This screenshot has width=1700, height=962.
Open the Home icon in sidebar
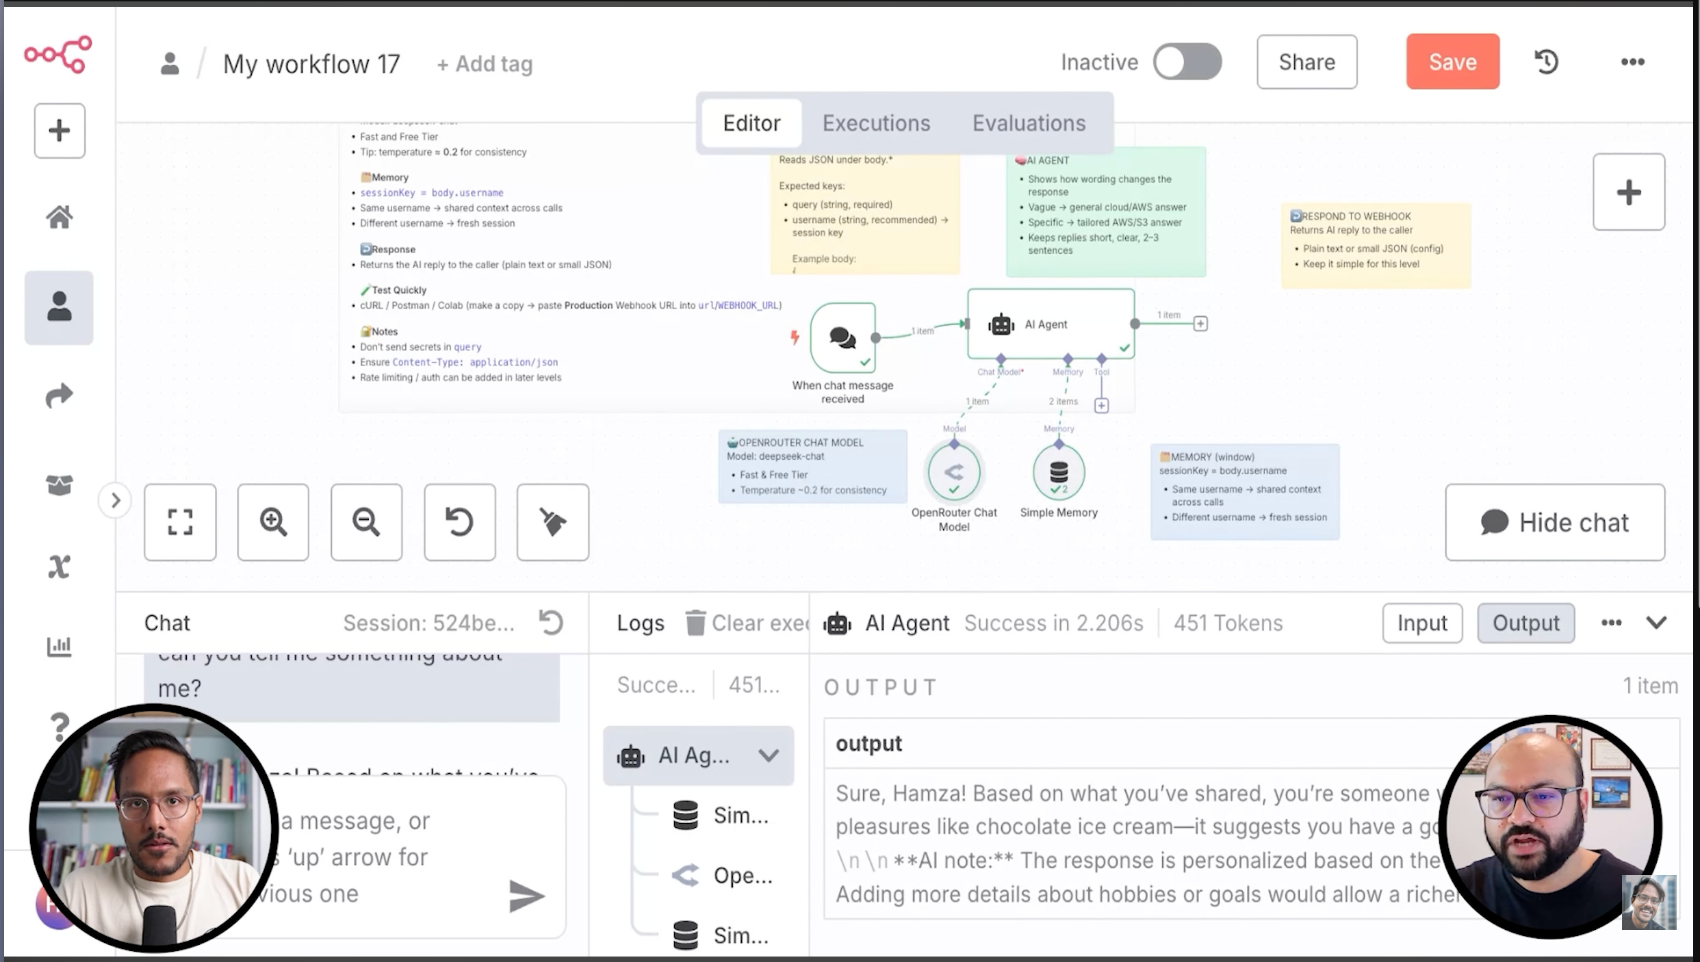(59, 218)
